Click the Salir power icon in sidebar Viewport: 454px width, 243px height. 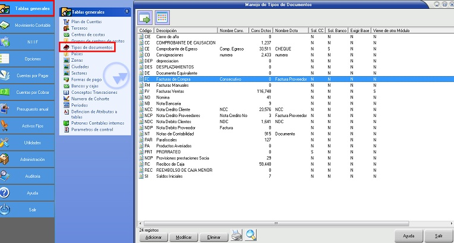coord(5,209)
